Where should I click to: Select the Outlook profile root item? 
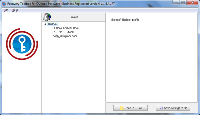tap(52, 24)
